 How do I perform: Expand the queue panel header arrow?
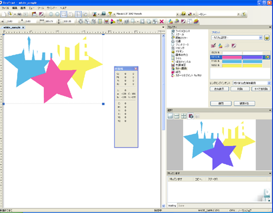click(270, 173)
